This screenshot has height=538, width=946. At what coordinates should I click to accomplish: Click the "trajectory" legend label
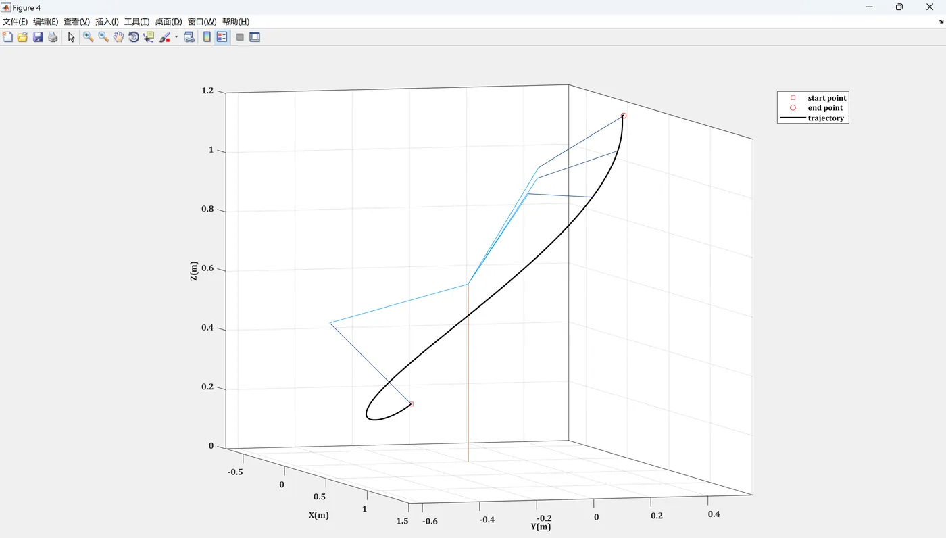pyautogui.click(x=826, y=118)
